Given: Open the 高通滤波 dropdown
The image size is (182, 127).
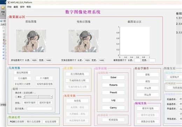Looking at the screenshot, I should 180,104.
